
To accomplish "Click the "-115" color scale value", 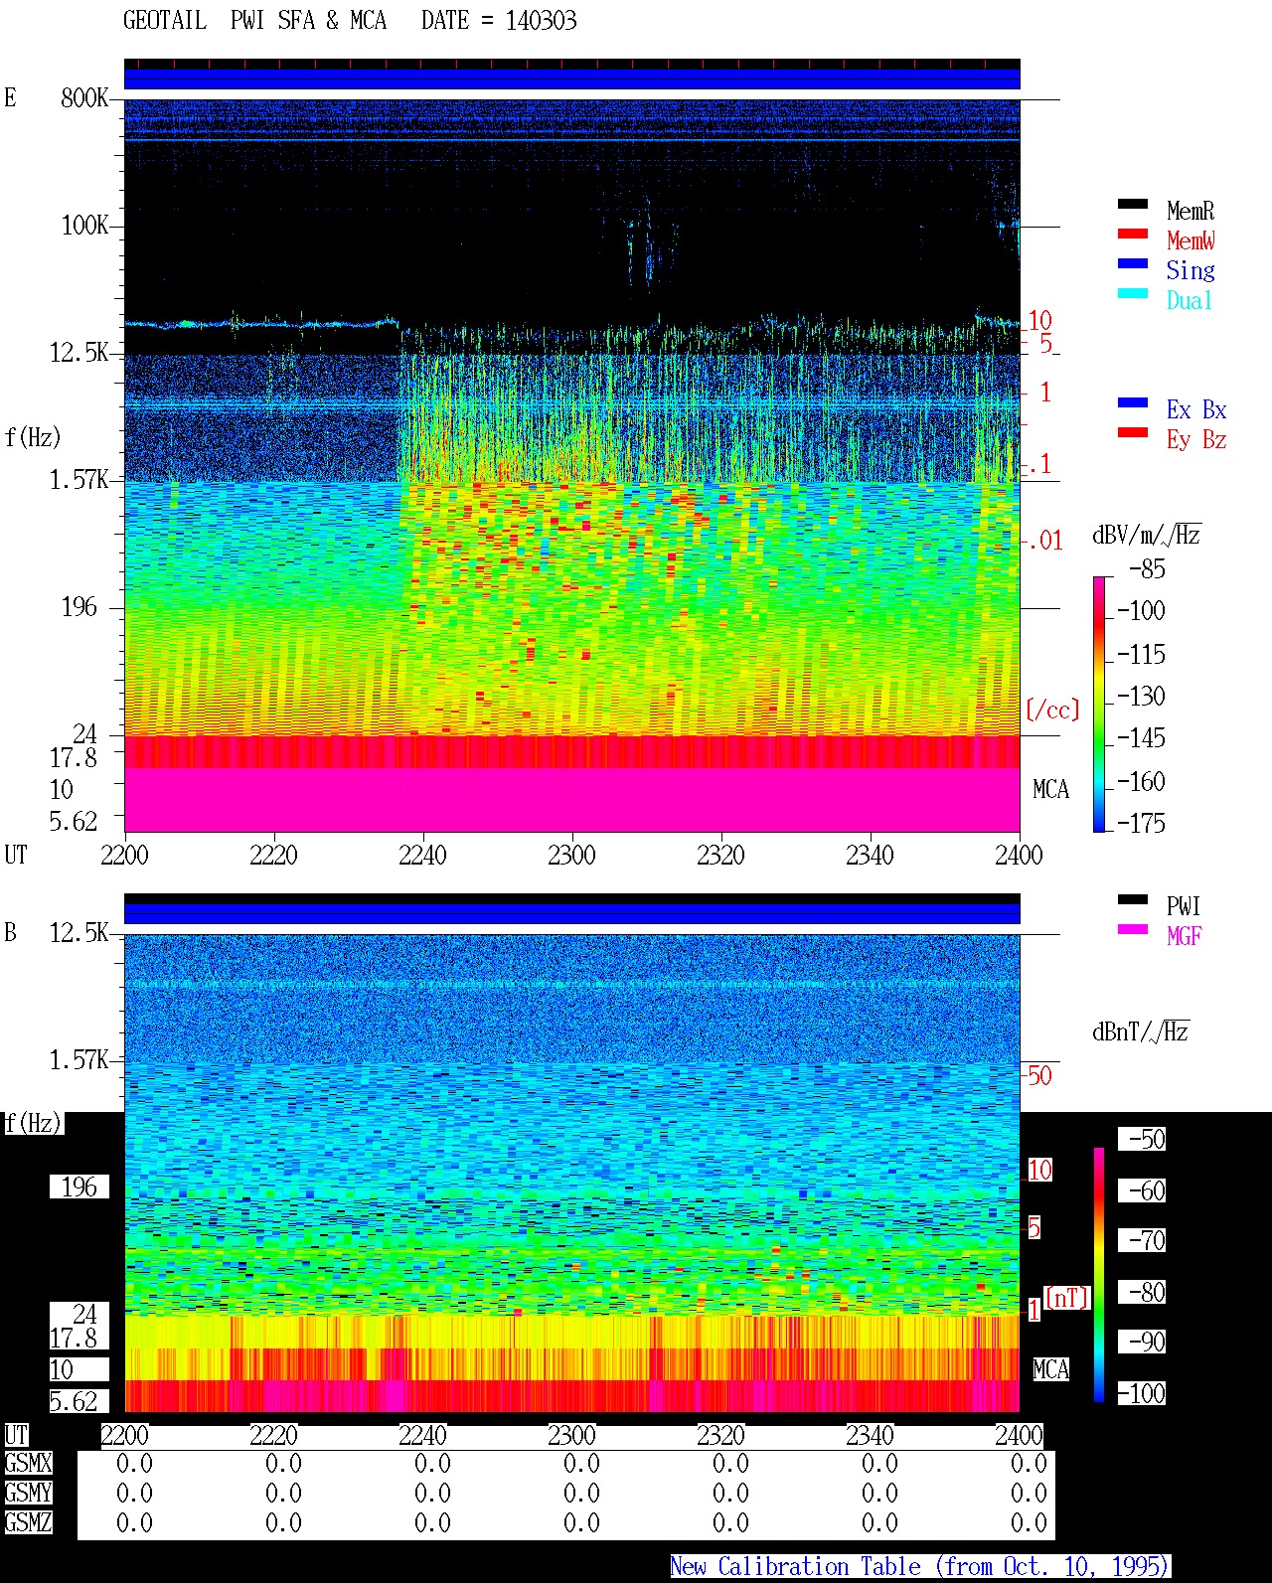I will (1141, 654).
